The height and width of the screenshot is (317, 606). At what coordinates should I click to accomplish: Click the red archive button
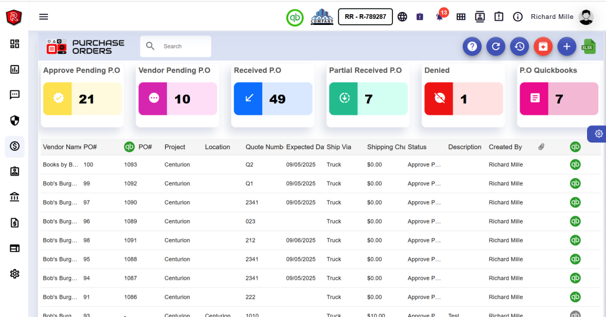(x=543, y=46)
